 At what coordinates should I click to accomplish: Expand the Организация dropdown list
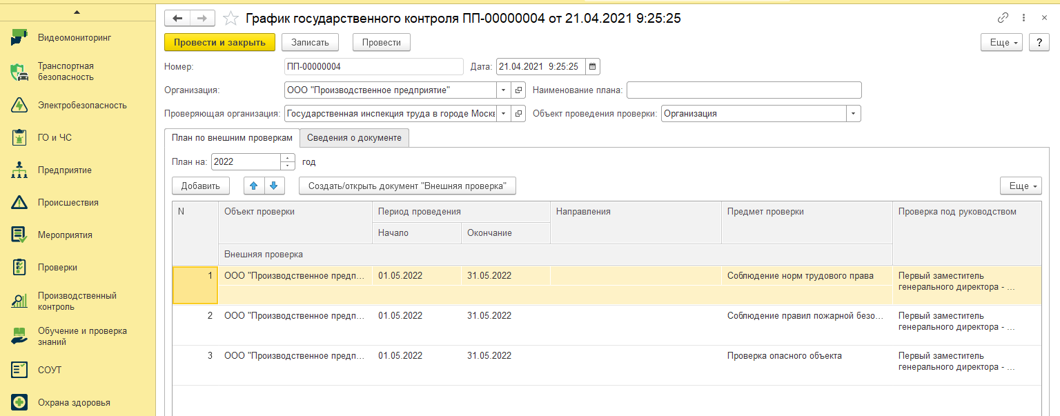pyautogui.click(x=504, y=90)
